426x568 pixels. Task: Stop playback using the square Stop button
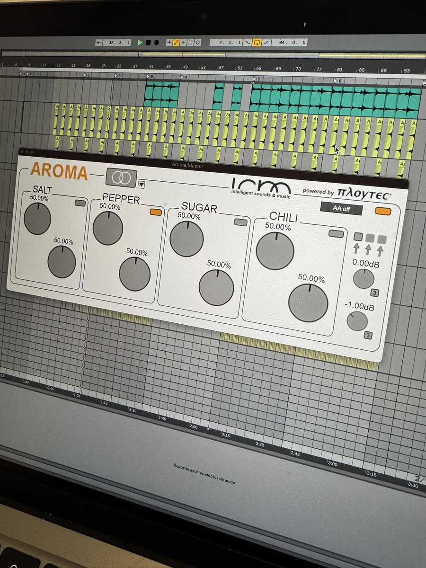[x=148, y=42]
